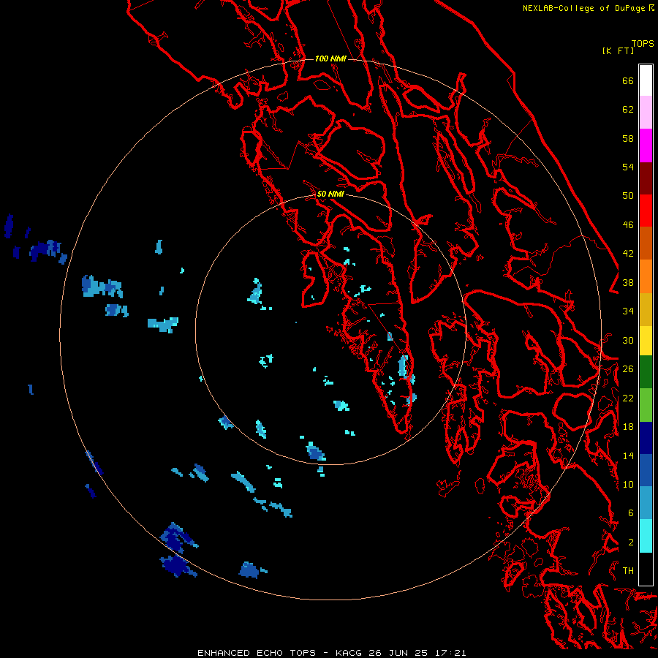This screenshot has width=658, height=658.
Task: Click the white 66 K FT legend swatch
Action: tap(646, 80)
